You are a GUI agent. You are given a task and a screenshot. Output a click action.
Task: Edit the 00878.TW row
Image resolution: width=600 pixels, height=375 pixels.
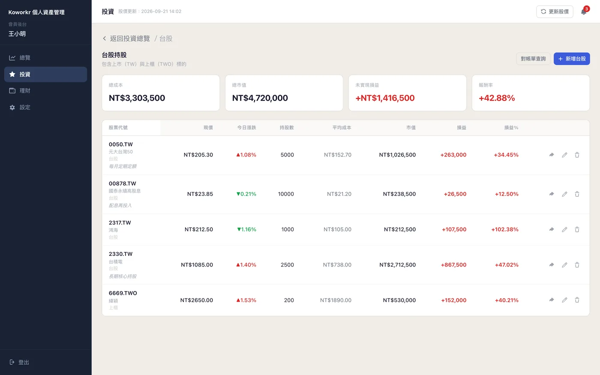tap(564, 194)
